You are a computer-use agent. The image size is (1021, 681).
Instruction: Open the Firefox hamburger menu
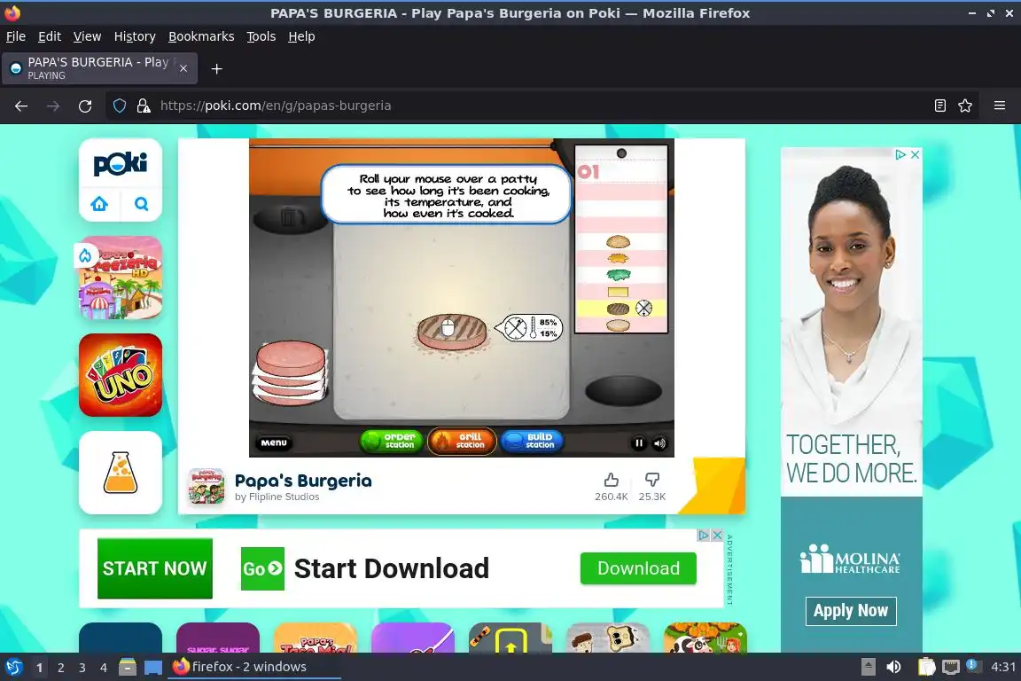[1000, 106]
